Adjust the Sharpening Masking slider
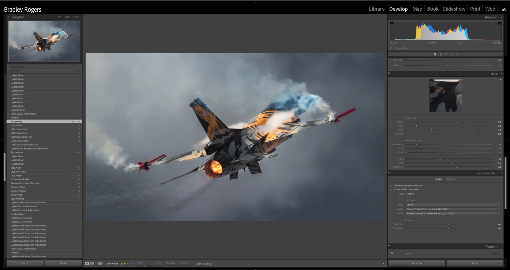Viewport: 510px width, 270px height. 473,134
